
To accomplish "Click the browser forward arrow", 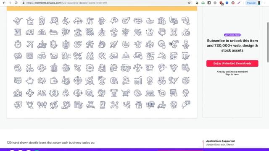I will point(10,3).
